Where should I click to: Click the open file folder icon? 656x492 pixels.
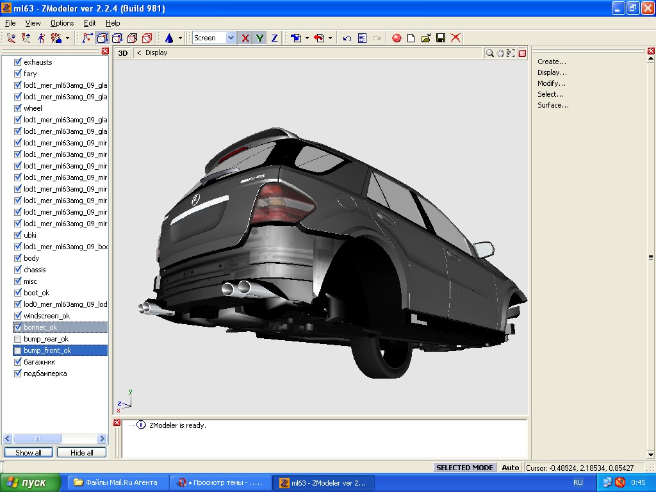(426, 38)
